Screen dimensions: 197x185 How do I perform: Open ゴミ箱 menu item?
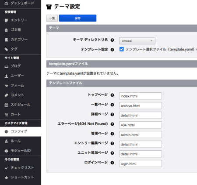click(x=21, y=30)
